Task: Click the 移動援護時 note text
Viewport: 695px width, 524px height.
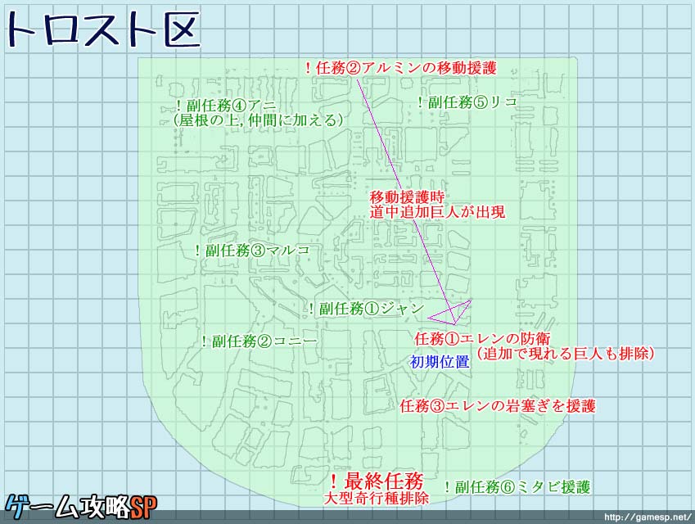Action: [x=407, y=196]
